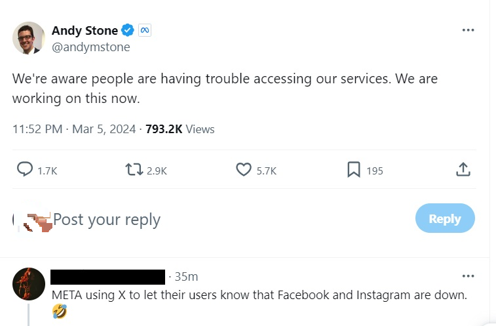The image size is (496, 326).
Task: Open more options on the reply
Action: 468,276
